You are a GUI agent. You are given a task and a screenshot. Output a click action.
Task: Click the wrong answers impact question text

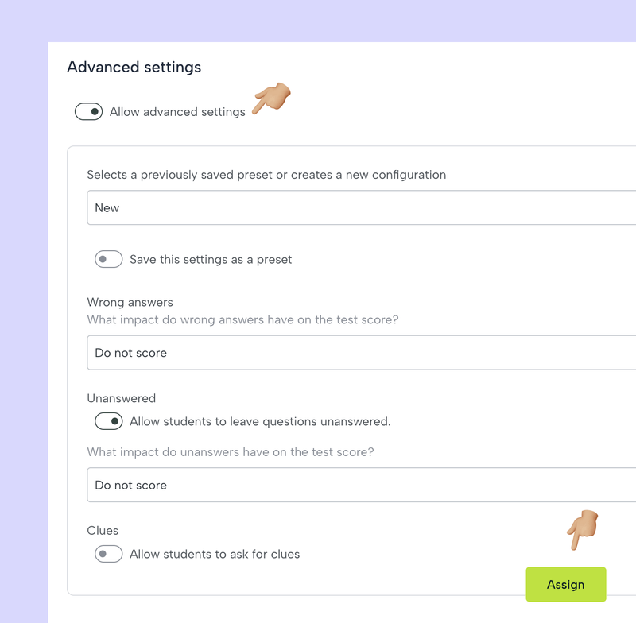click(242, 319)
